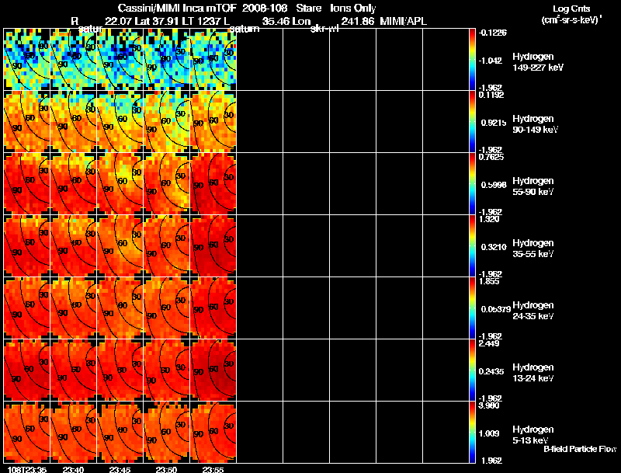Image resolution: width=621 pixels, height=473 pixels.
Task: Click the '23:45' time label
Action: click(x=120, y=469)
